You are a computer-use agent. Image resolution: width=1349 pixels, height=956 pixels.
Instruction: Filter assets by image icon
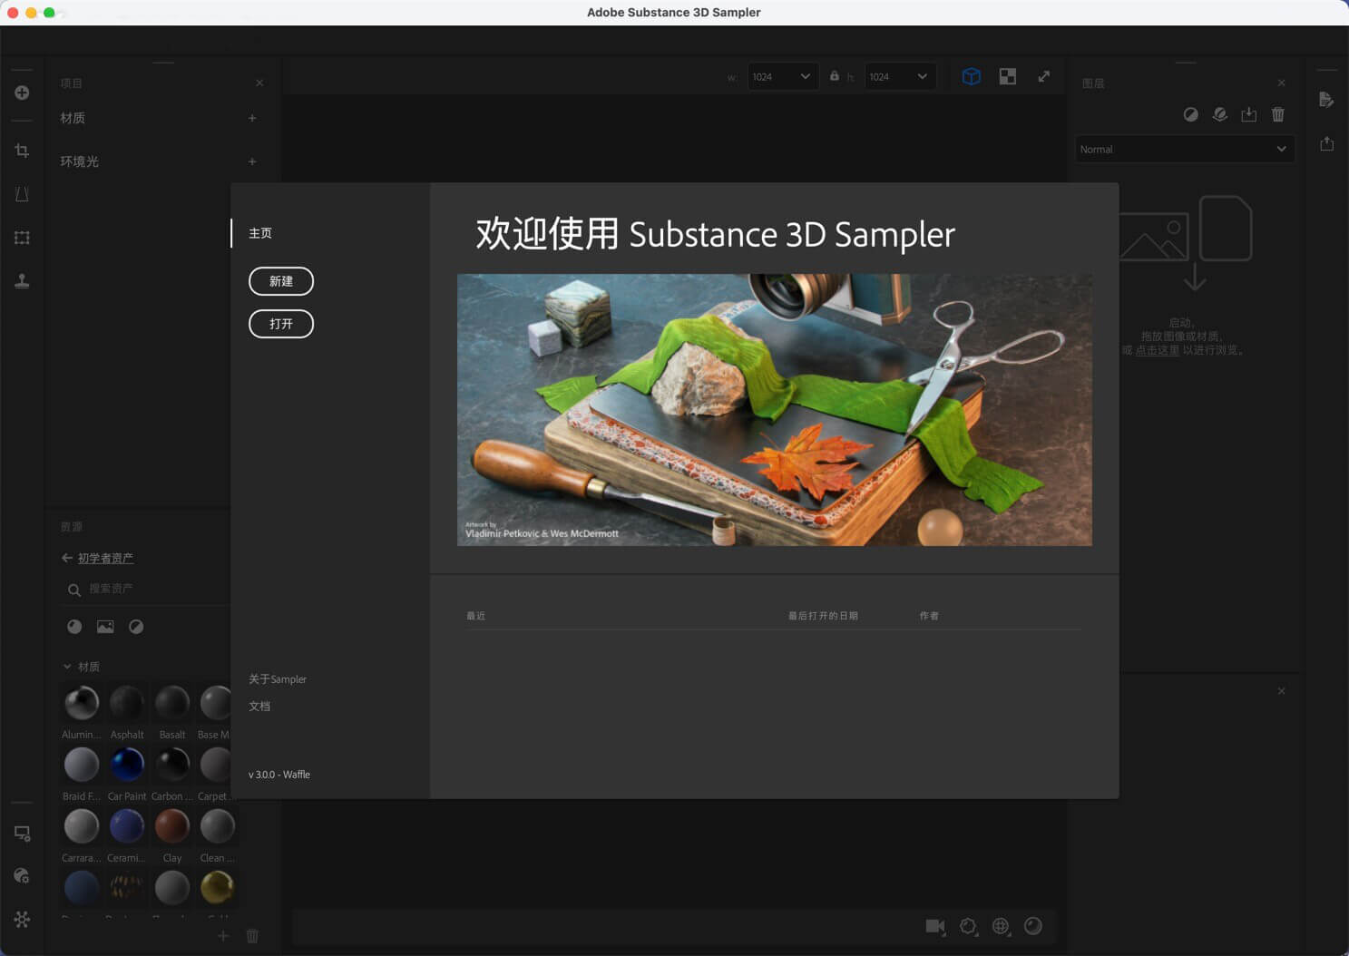pos(105,627)
